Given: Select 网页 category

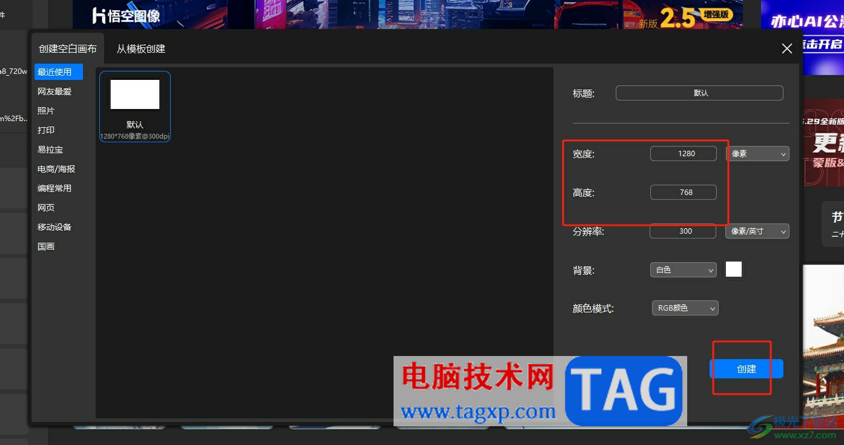Looking at the screenshot, I should pos(46,208).
